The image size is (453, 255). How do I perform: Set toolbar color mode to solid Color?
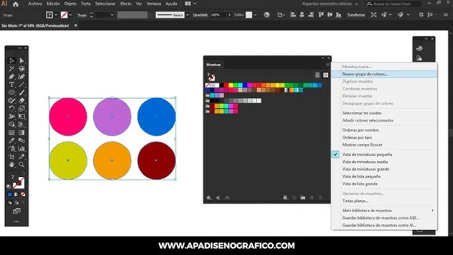10,194
